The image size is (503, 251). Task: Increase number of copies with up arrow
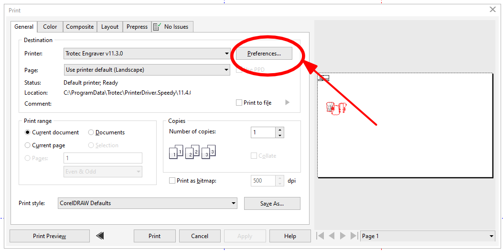point(280,130)
